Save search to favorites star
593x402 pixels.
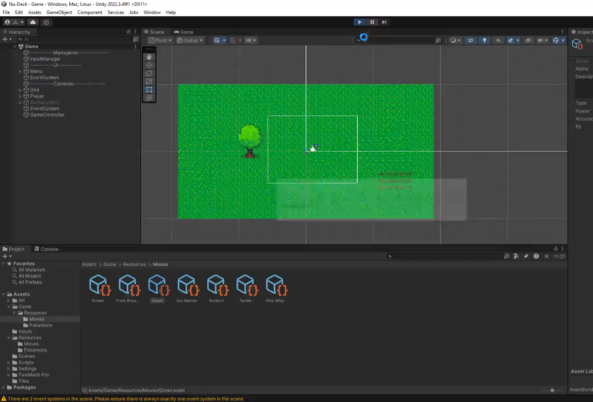(x=546, y=256)
